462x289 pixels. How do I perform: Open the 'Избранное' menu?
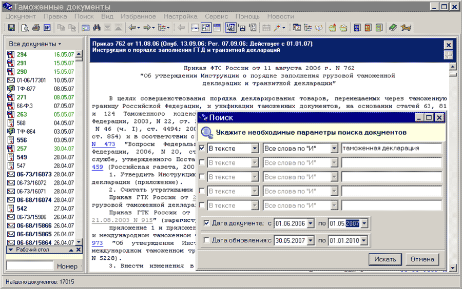click(138, 16)
